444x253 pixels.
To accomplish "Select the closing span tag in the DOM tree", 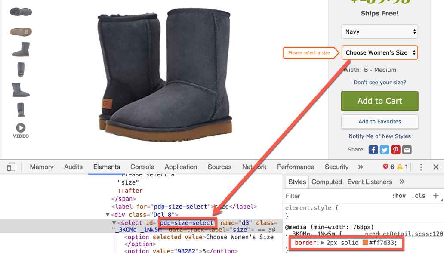I will 123,199.
